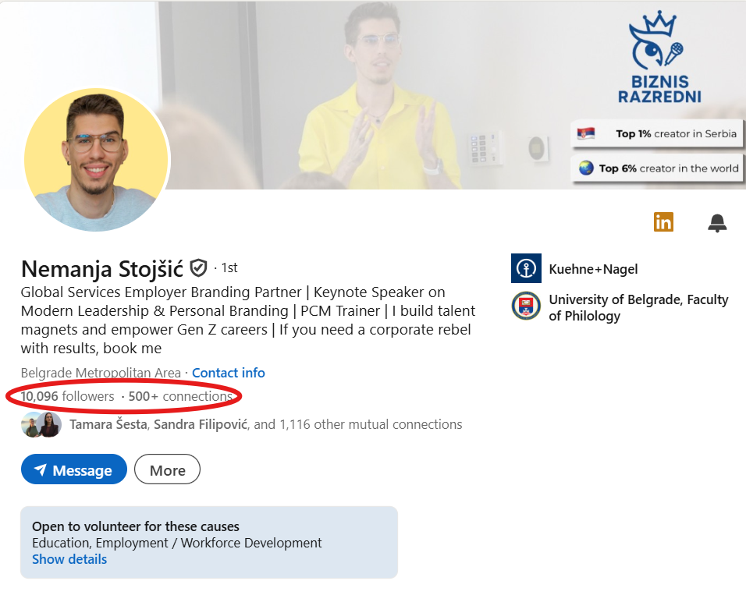Open the Kuehne+Nagel company name link
The image size is (746, 595).
(x=593, y=269)
